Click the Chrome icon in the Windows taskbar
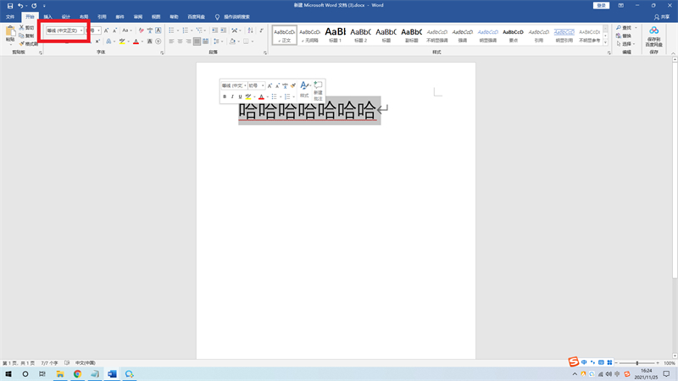678x381 pixels. (x=77, y=373)
